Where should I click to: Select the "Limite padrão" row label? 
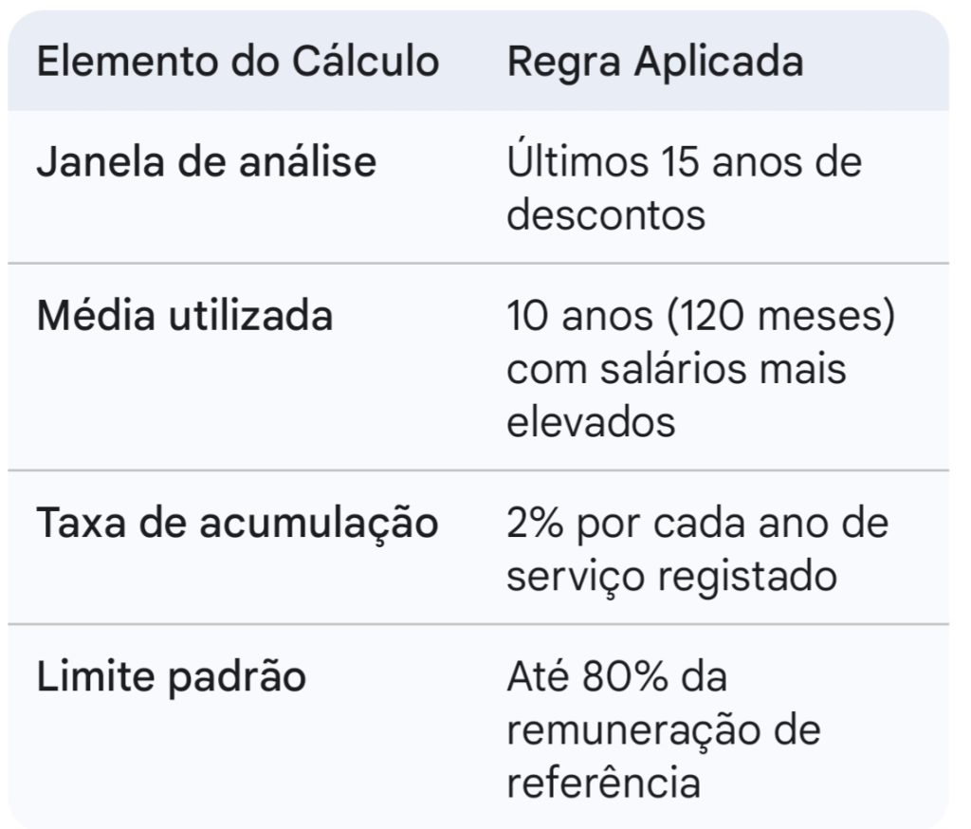tap(171, 677)
